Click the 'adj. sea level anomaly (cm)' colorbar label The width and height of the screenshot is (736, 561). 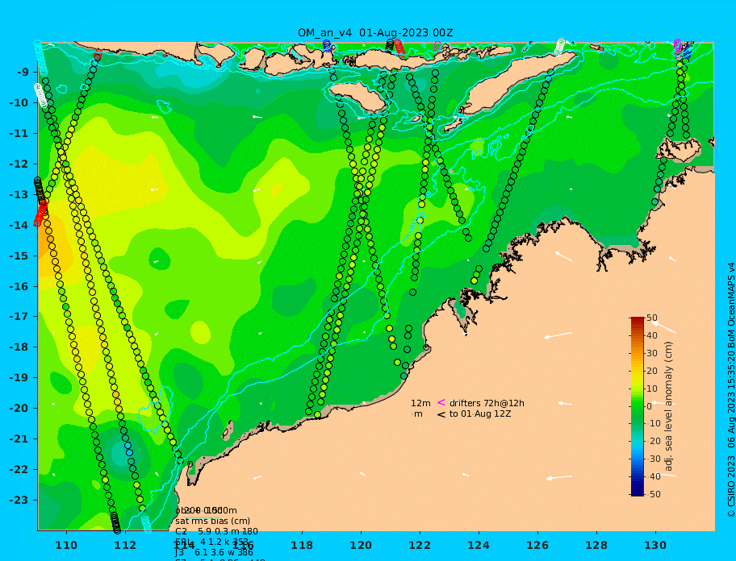point(669,406)
